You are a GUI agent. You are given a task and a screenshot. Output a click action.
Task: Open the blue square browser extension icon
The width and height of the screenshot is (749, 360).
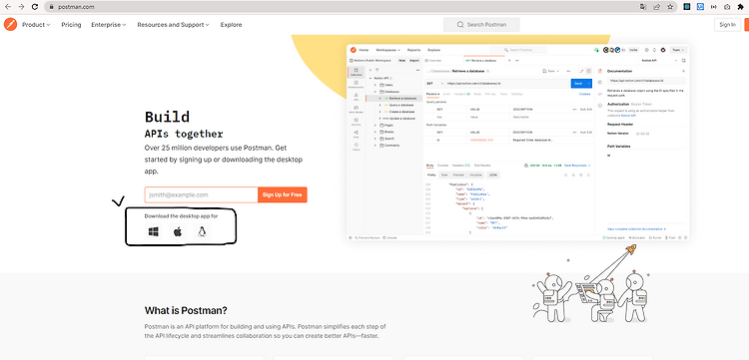click(x=700, y=7)
